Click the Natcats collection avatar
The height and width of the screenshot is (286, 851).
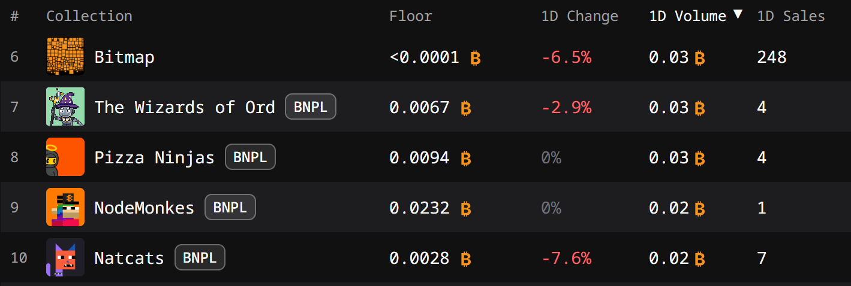(x=65, y=257)
